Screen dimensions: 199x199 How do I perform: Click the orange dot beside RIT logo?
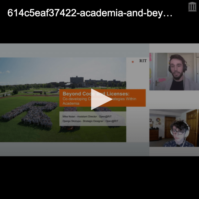point(133,62)
